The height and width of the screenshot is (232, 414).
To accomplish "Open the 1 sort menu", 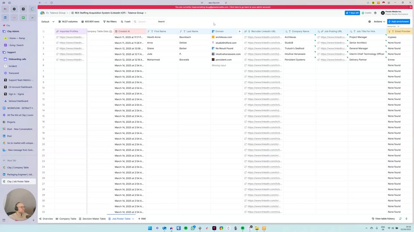I will 125,22.
